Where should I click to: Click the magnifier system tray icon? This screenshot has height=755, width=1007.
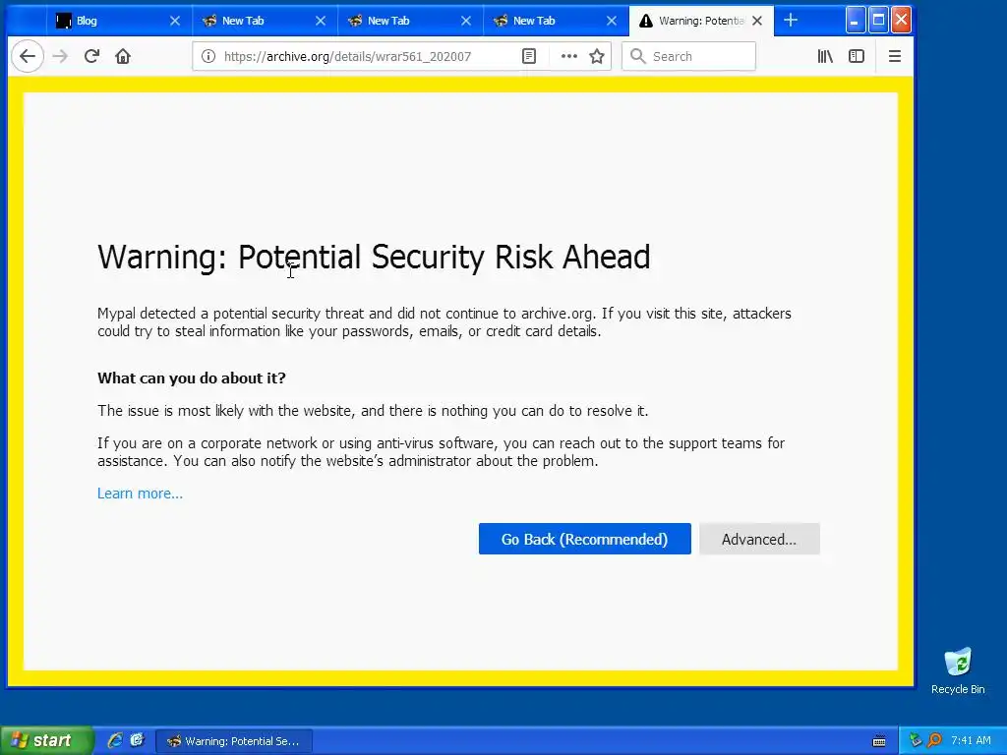tap(934, 741)
